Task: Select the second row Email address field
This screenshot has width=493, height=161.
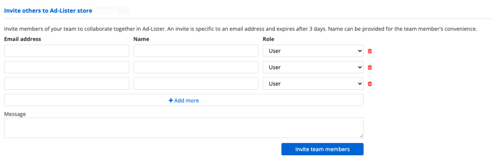Action: (x=66, y=67)
